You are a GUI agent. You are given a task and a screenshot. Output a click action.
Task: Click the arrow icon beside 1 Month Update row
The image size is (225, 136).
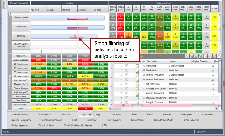(10, 14)
